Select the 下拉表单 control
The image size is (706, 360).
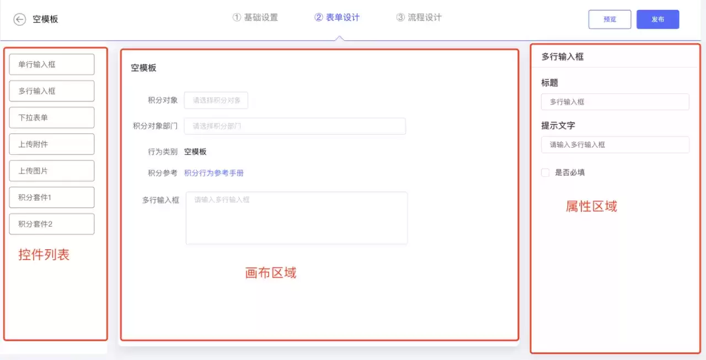pos(52,117)
